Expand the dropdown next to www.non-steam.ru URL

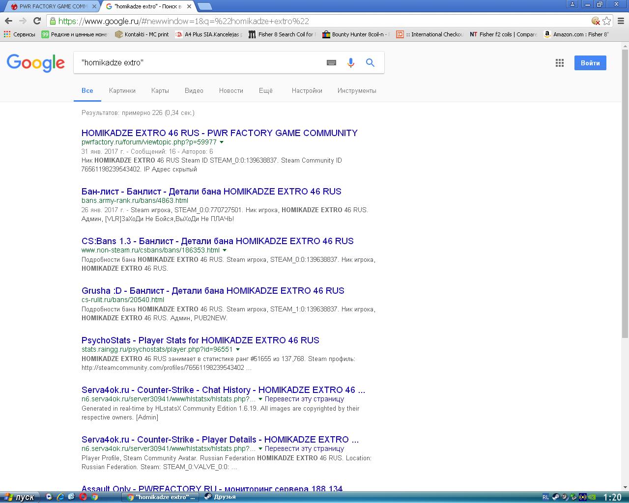pyautogui.click(x=225, y=250)
